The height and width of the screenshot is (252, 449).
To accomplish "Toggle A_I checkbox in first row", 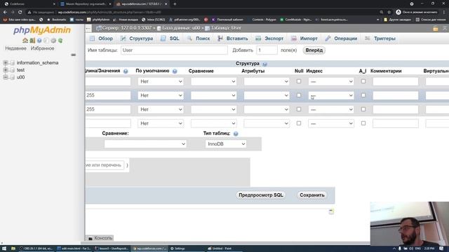I will click(x=363, y=81).
